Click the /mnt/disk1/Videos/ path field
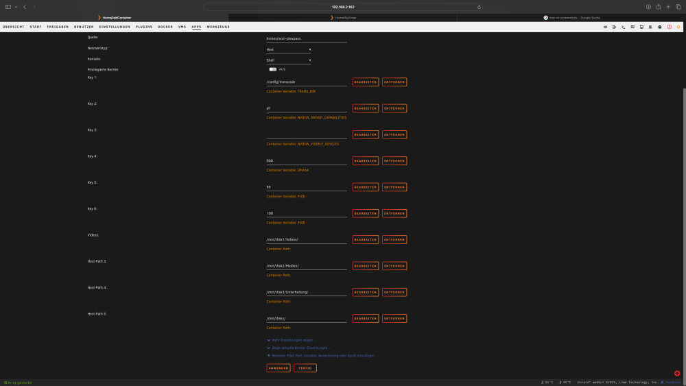The height and width of the screenshot is (386, 686). click(306, 239)
